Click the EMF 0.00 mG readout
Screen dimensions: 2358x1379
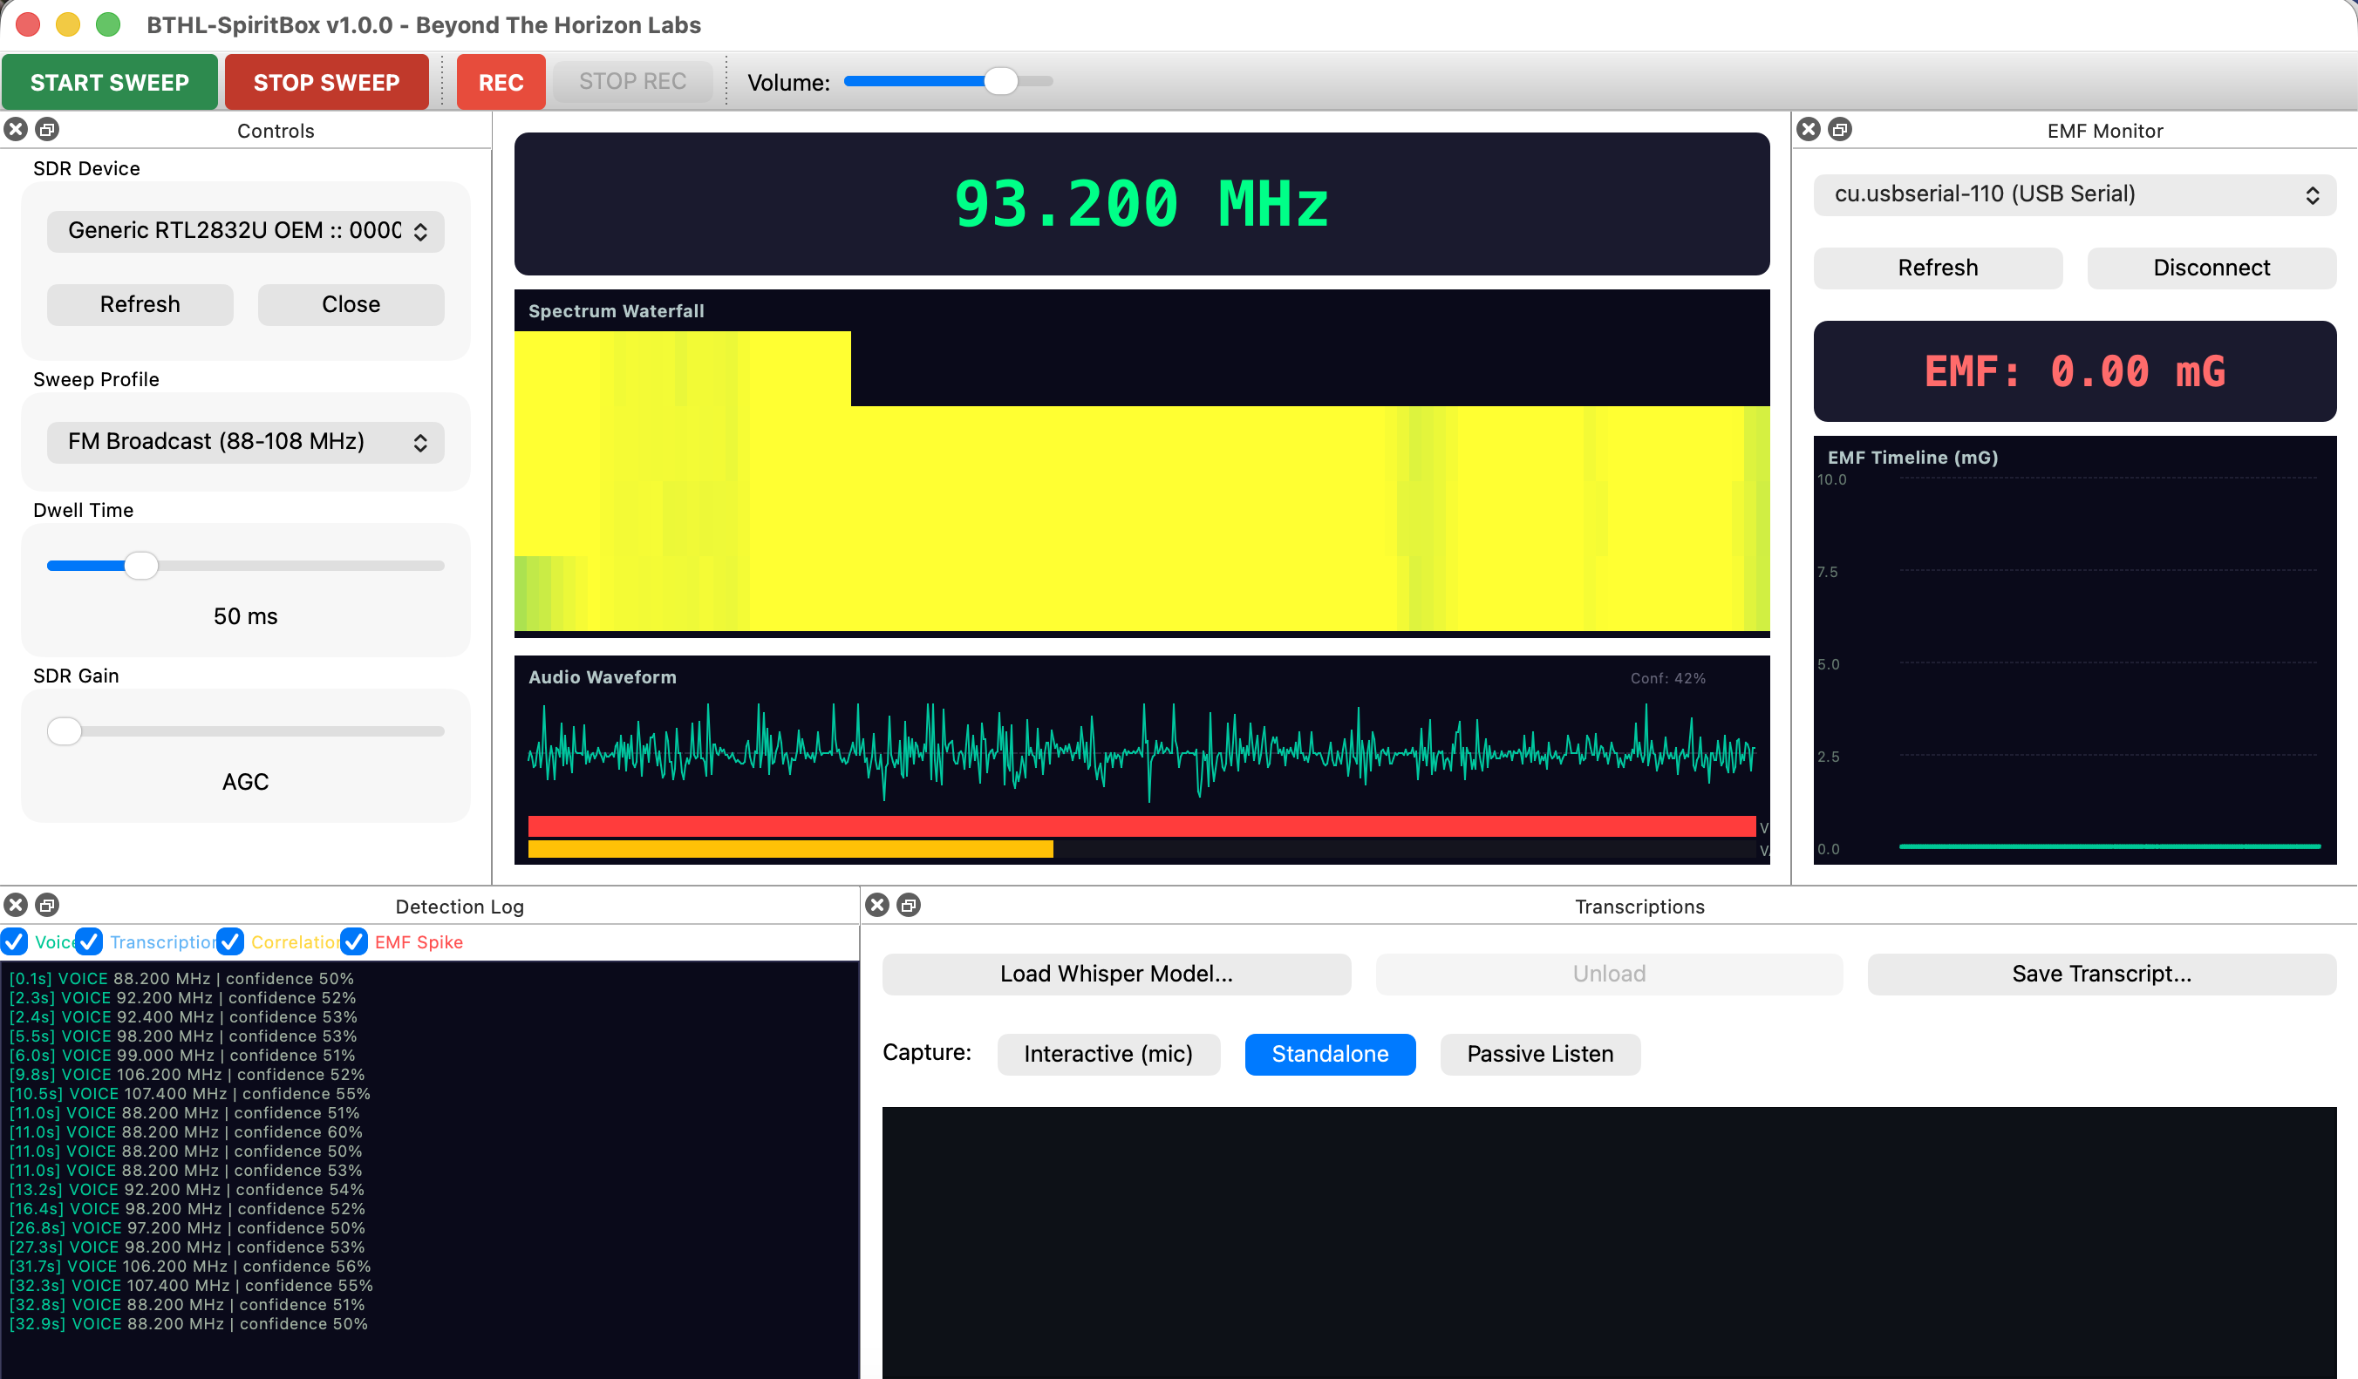[x=2075, y=371]
